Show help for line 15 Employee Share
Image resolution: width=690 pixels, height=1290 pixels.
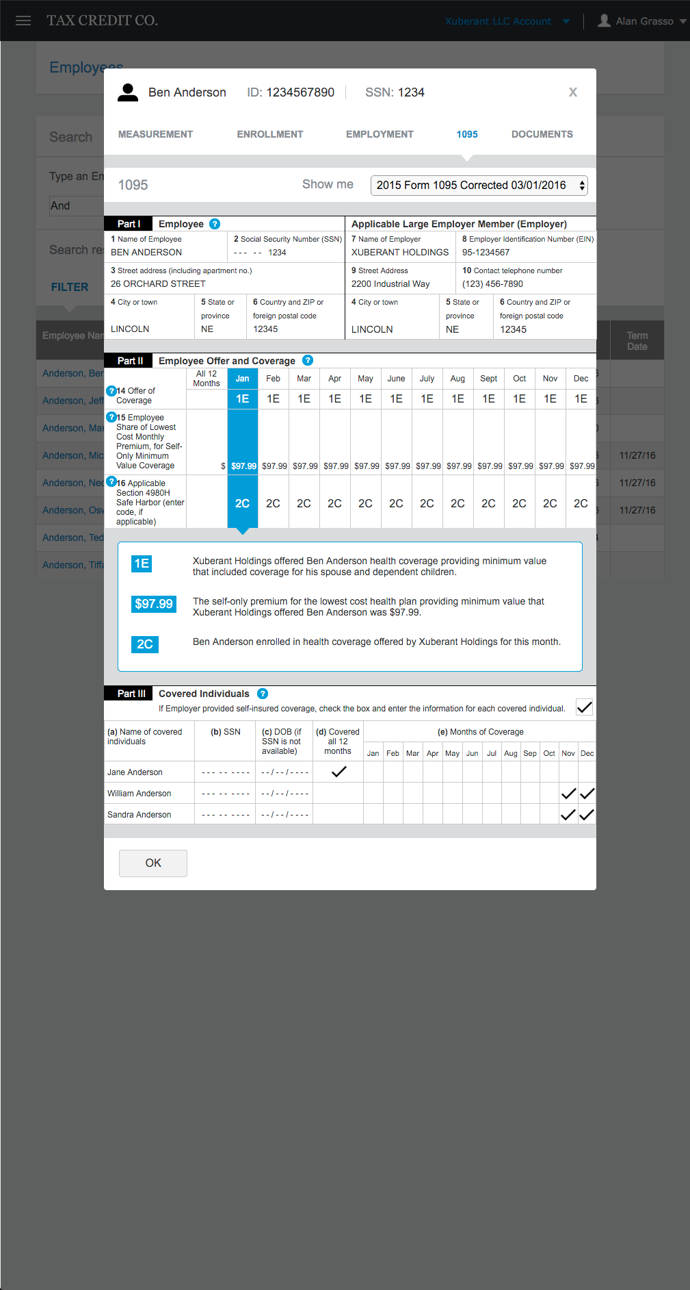111,417
